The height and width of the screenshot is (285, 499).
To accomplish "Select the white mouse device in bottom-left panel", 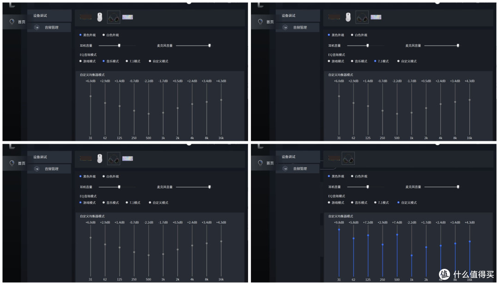I will (100, 158).
